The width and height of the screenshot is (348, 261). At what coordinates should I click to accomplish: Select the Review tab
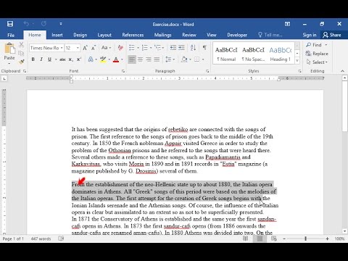[189, 35]
